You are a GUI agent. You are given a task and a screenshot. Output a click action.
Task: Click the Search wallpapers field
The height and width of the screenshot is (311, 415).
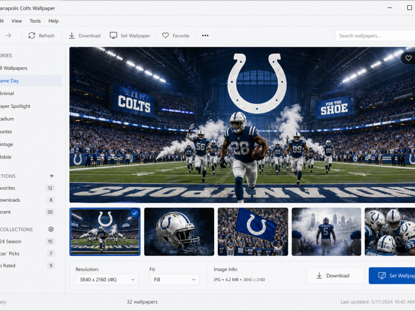coord(375,35)
